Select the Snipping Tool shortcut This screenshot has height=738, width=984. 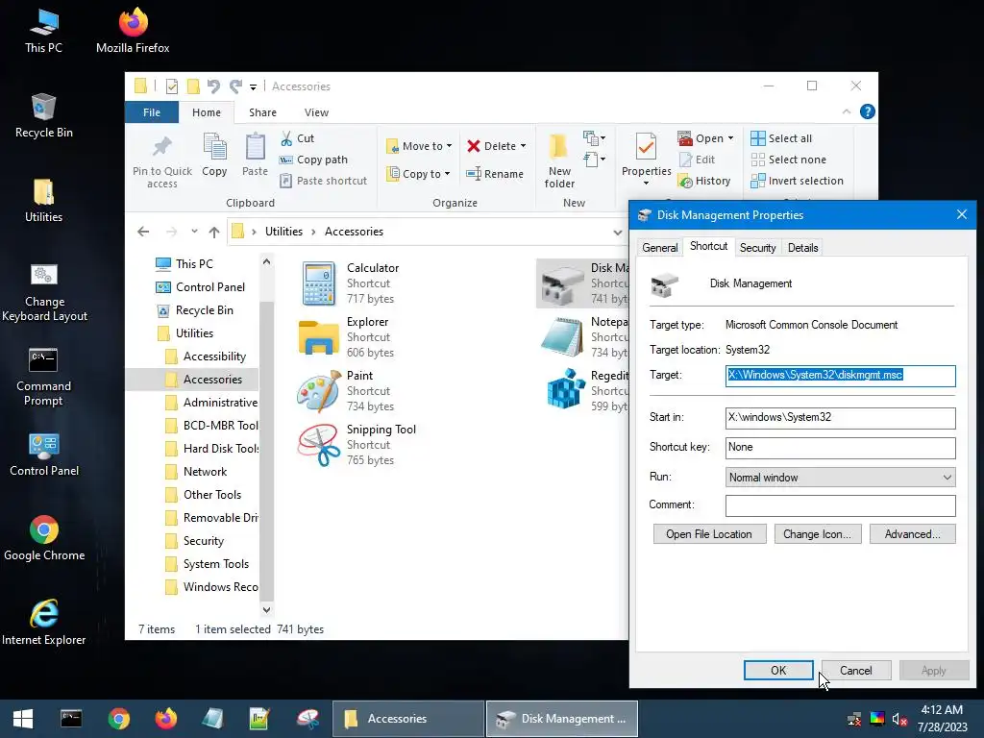(357, 444)
